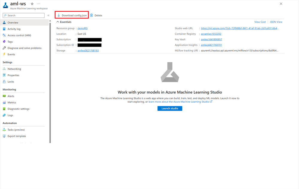
Task: Open the Studio web URL link
Action: click(x=240, y=28)
